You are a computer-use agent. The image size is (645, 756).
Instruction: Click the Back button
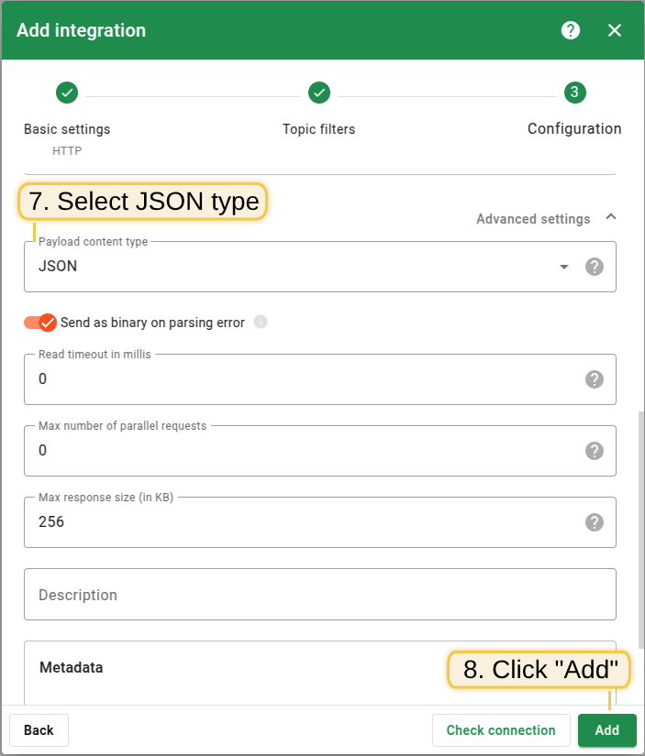pyautogui.click(x=39, y=730)
